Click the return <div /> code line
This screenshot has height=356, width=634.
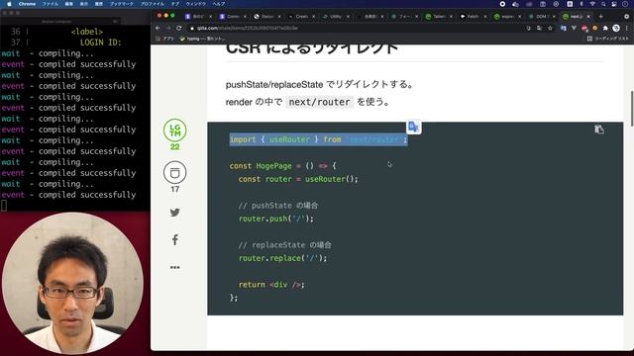pos(271,285)
